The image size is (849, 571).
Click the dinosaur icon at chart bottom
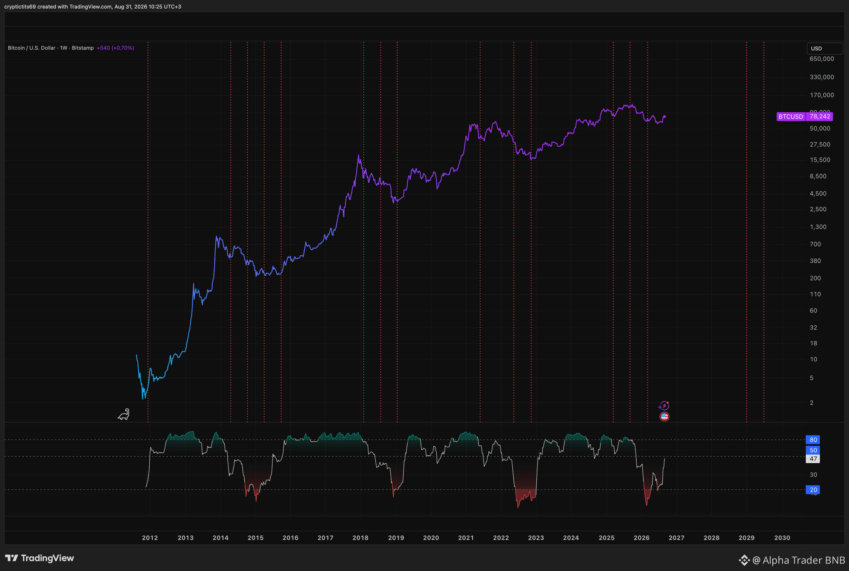tap(124, 414)
